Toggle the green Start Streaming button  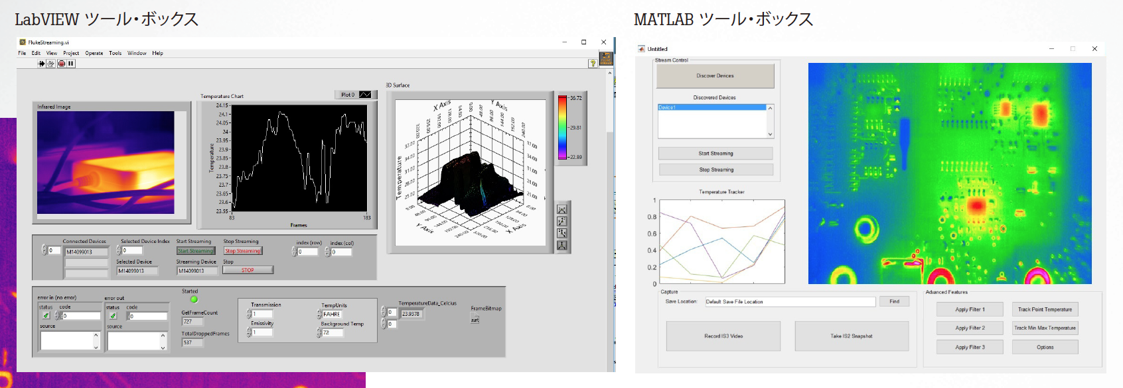tap(196, 251)
